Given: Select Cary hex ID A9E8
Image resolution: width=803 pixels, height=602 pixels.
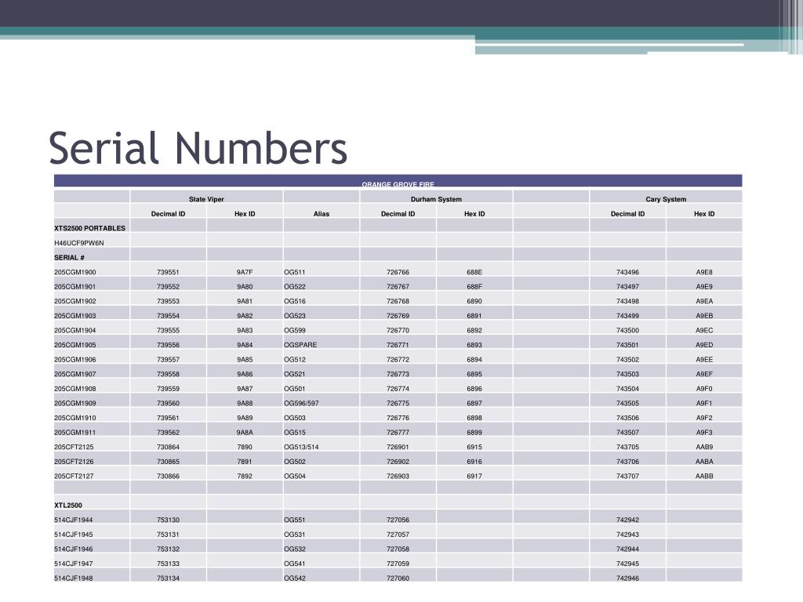Looking at the screenshot, I should [704, 272].
